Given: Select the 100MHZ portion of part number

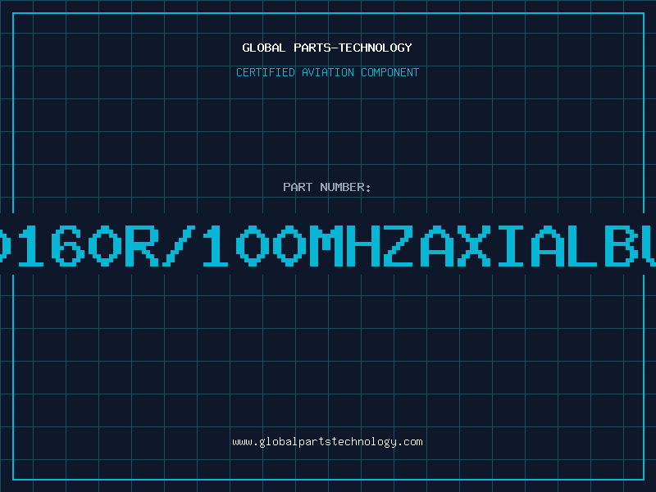Looking at the screenshot, I should [x=308, y=245].
